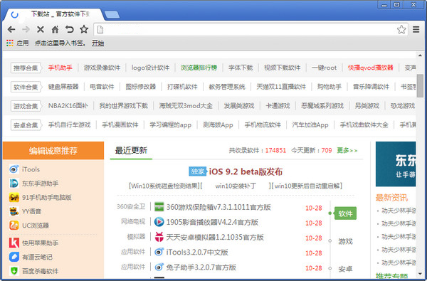Click the 174851 software count
Screen dimensions: 427x281
[x=275, y=150]
